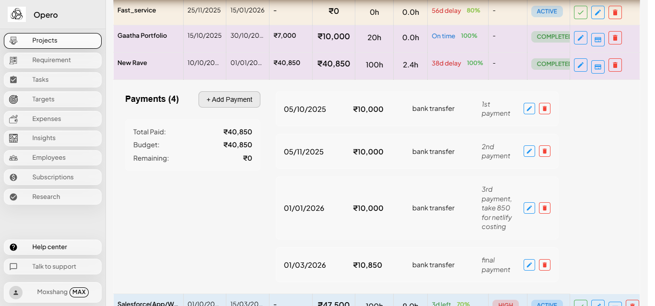The image size is (655, 306).
Task: Open the Moxshang MAX profile
Action: pos(52,292)
